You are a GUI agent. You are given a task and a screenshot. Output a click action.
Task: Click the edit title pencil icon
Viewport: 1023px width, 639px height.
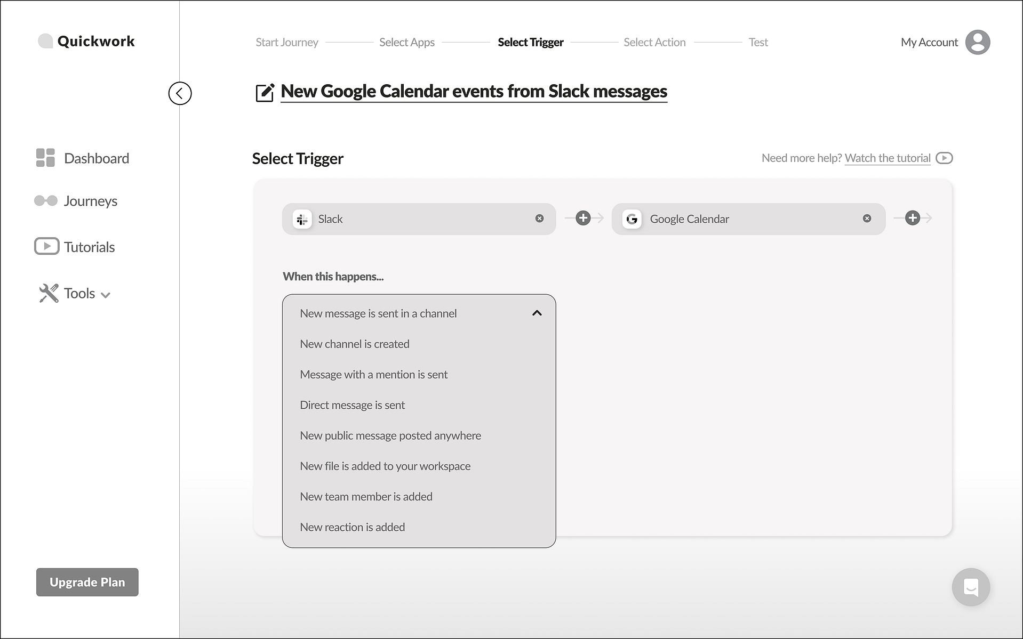click(265, 92)
